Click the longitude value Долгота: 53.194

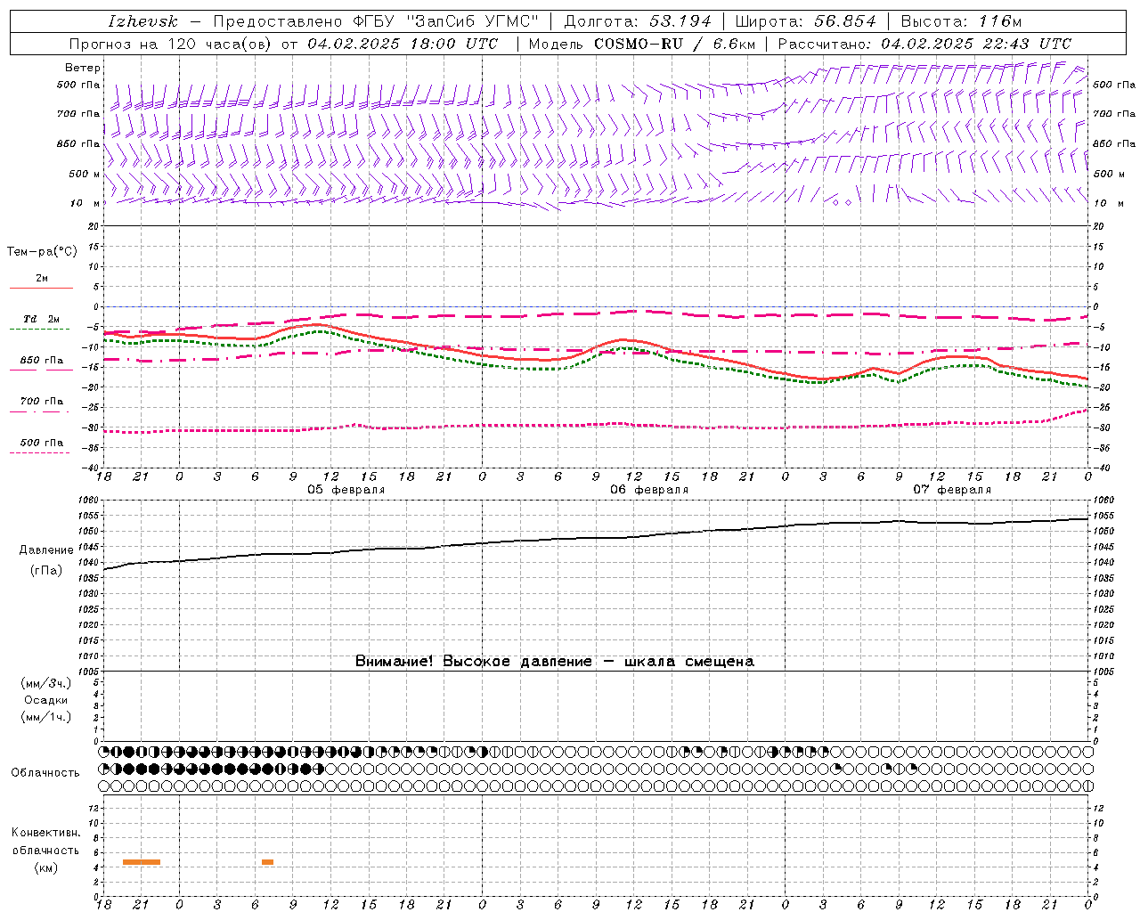point(638,21)
